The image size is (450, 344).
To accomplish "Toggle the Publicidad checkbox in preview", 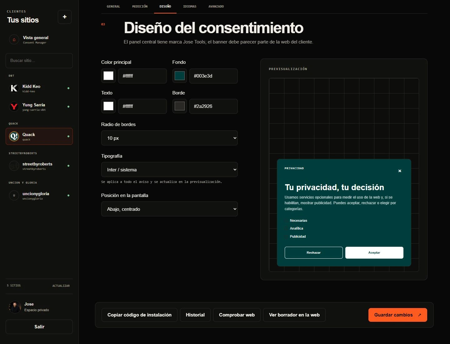I will pyautogui.click(x=286, y=236).
